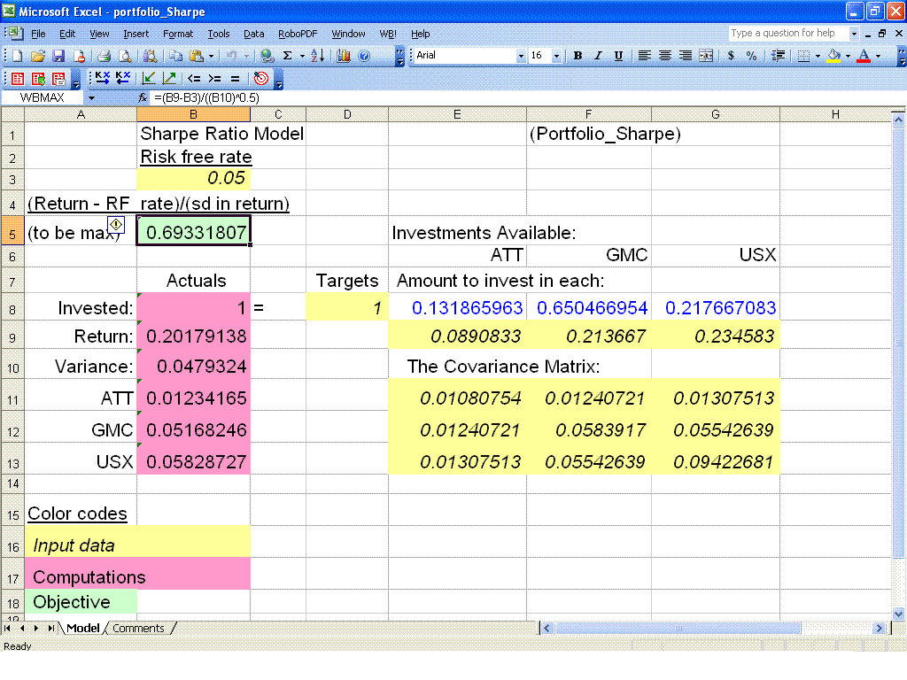
Task: Expand the Name Box WBMAX dropdown
Action: pyautogui.click(x=91, y=97)
